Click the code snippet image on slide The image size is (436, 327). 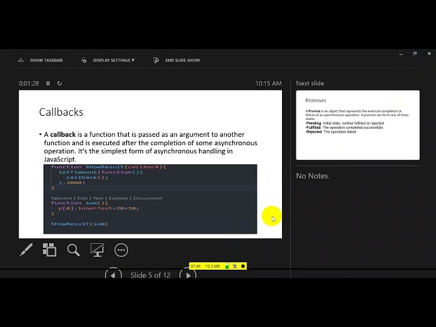[150, 199]
